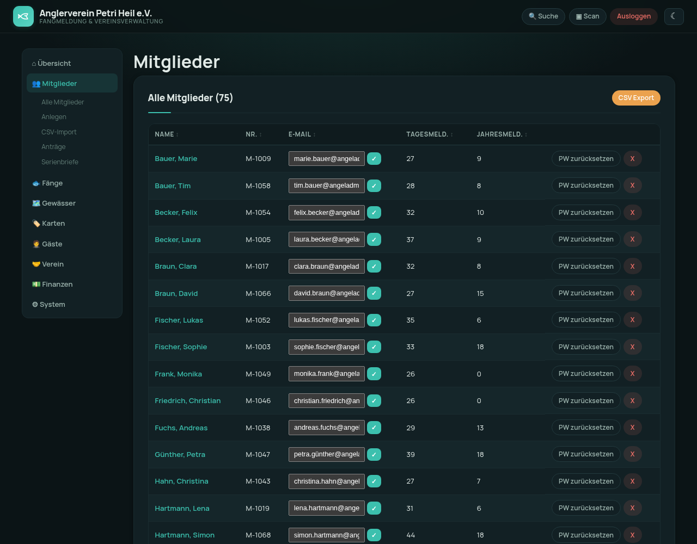Open the Scan button
Image resolution: width=697 pixels, height=544 pixels.
pyautogui.click(x=588, y=16)
